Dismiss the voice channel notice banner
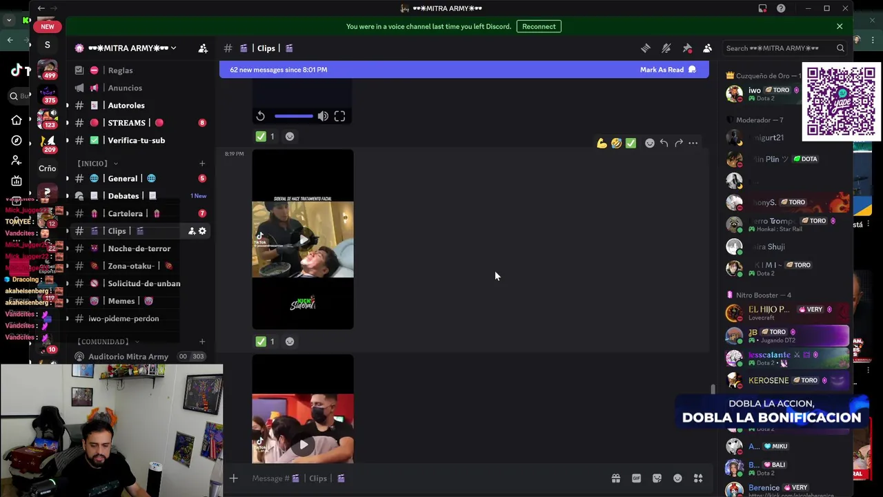Screen dimensions: 883x497 point(840,26)
